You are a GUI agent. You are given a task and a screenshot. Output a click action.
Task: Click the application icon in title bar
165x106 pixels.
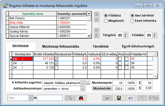click(x=5, y=6)
